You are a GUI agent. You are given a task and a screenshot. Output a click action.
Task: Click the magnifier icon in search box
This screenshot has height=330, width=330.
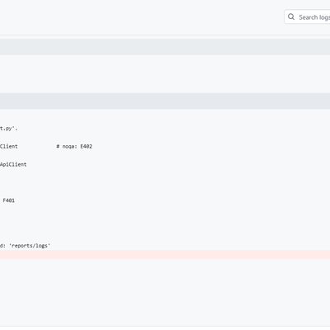click(291, 16)
